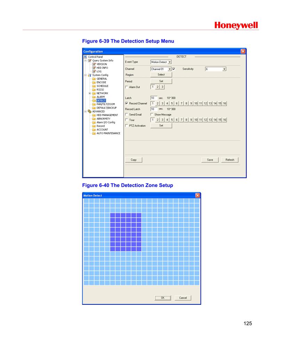Click the Alarm I/O Config folder icon

94,122
